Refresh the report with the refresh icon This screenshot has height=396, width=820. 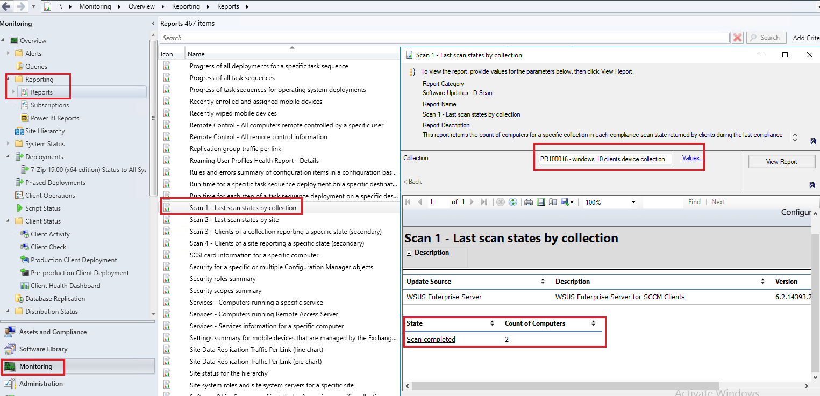(512, 202)
